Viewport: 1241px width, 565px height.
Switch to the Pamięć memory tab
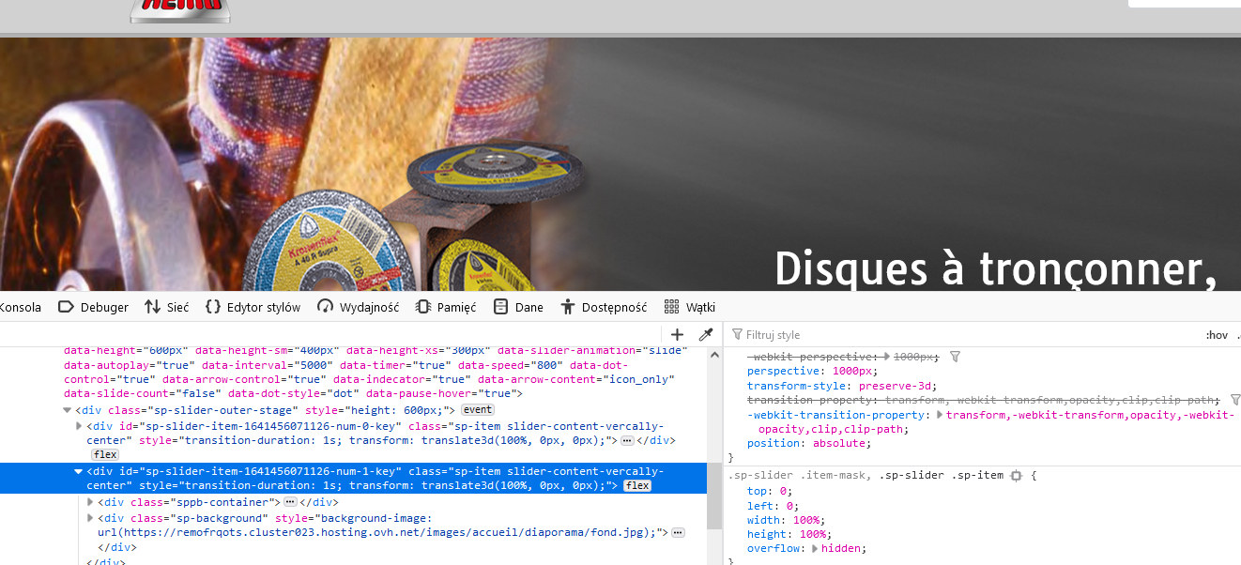pyautogui.click(x=446, y=307)
